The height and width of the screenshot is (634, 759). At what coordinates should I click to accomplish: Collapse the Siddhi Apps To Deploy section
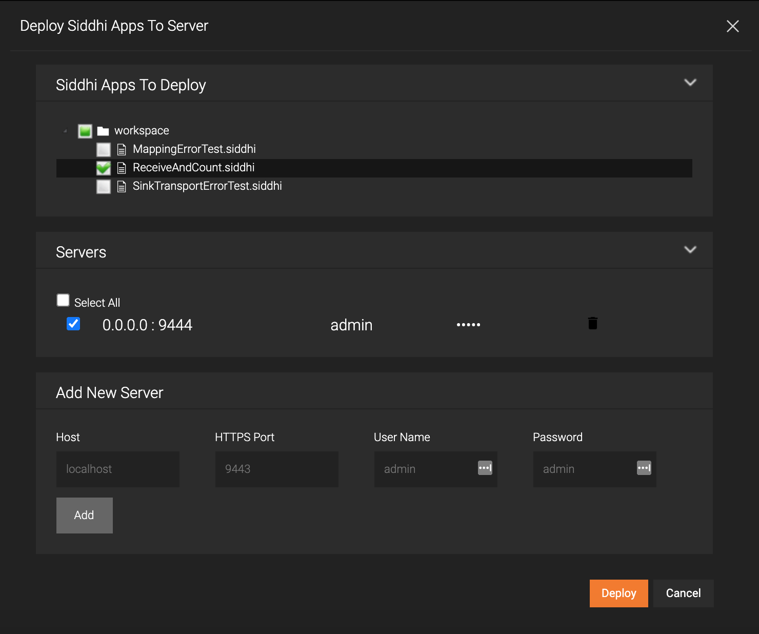pyautogui.click(x=690, y=83)
